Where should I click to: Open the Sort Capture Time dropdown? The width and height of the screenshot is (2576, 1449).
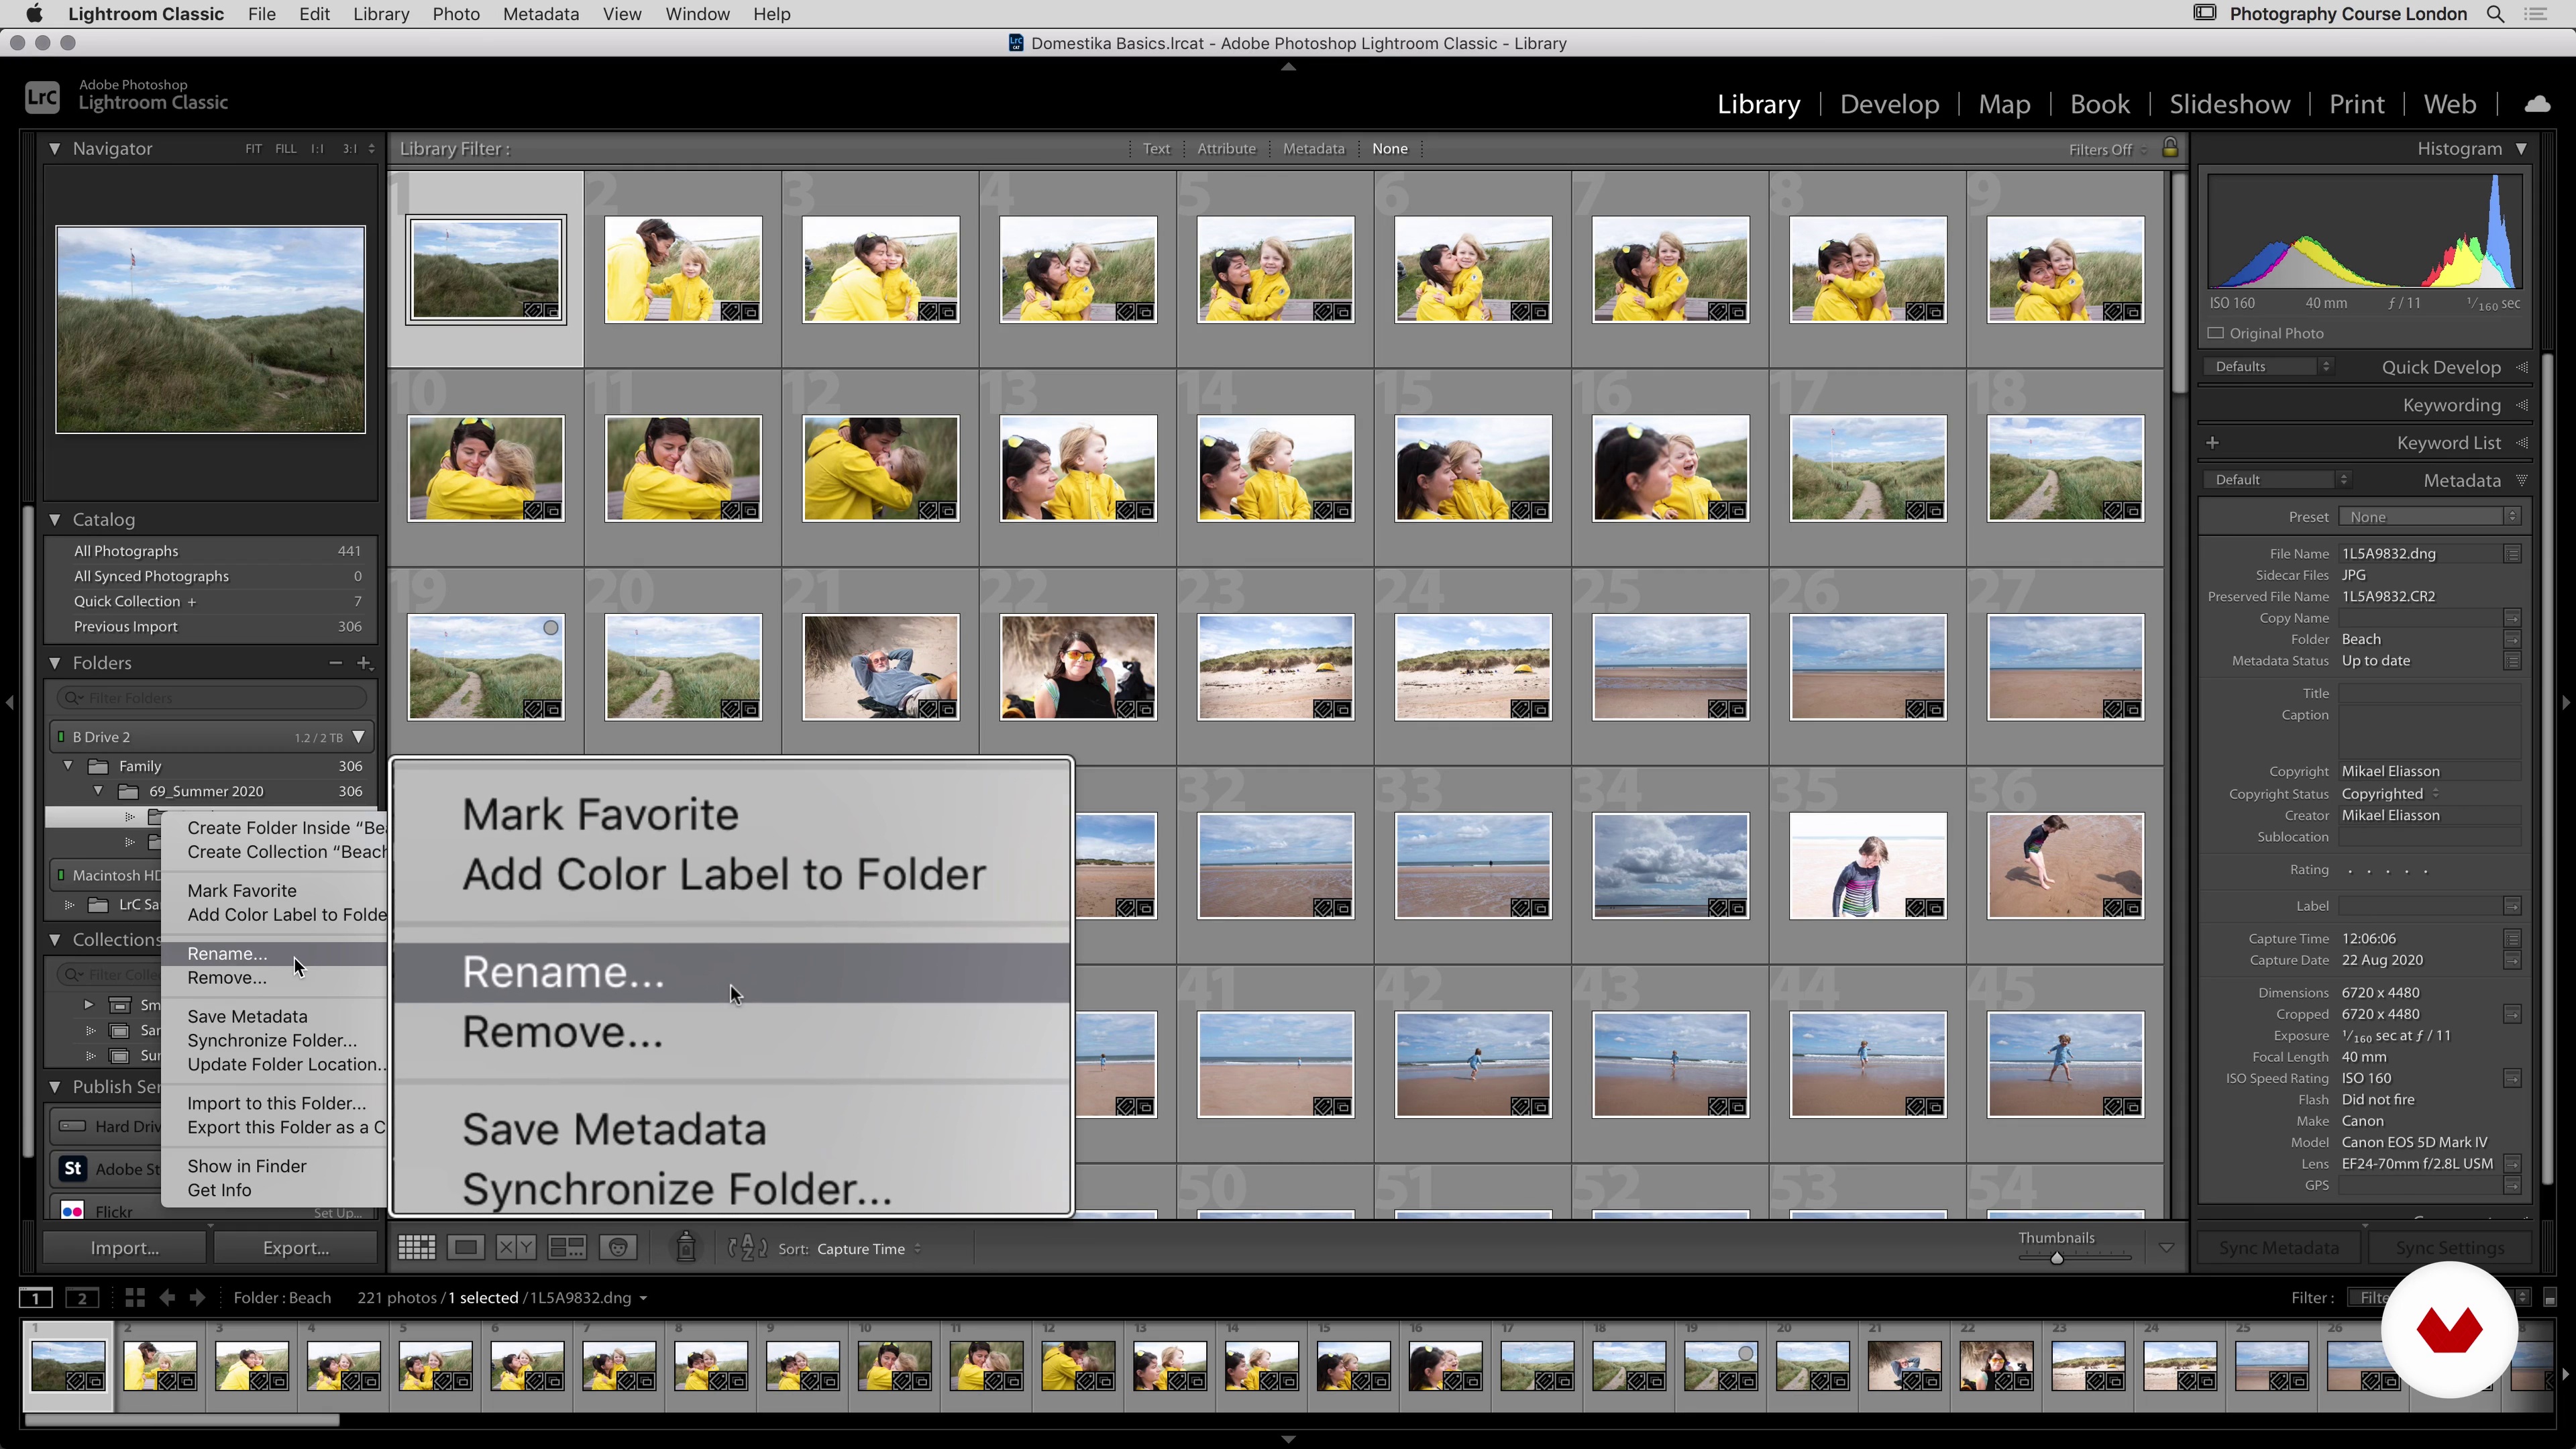pyautogui.click(x=868, y=1248)
